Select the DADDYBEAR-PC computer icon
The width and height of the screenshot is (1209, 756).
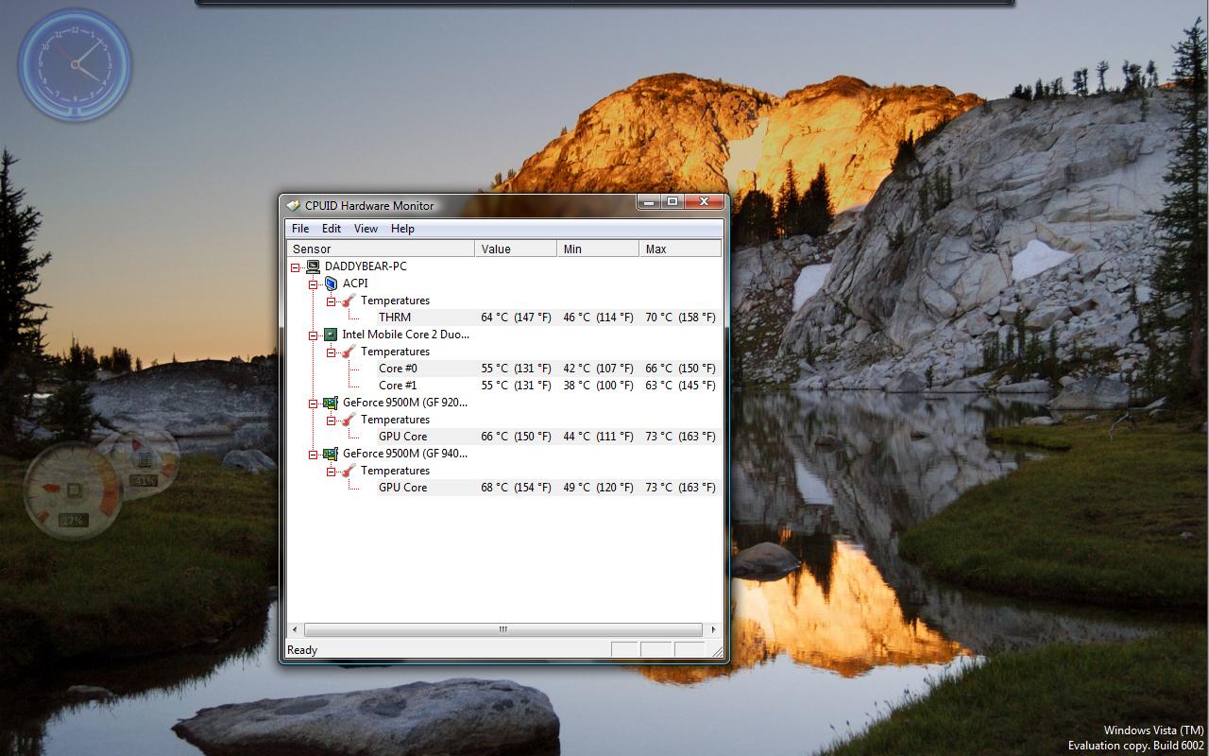coord(313,266)
